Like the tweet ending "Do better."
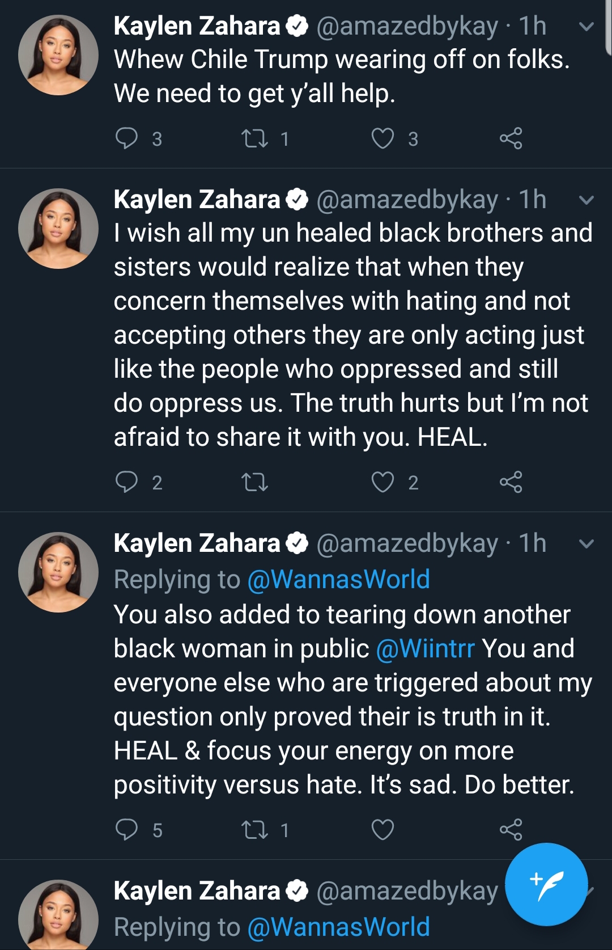The height and width of the screenshot is (950, 612). click(x=382, y=830)
